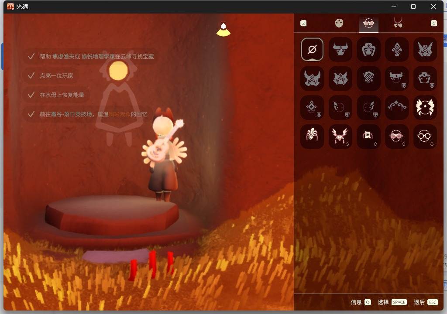Equip the pink eye masquerade mask
Image resolution: width=447 pixels, height=314 pixels.
click(396, 136)
